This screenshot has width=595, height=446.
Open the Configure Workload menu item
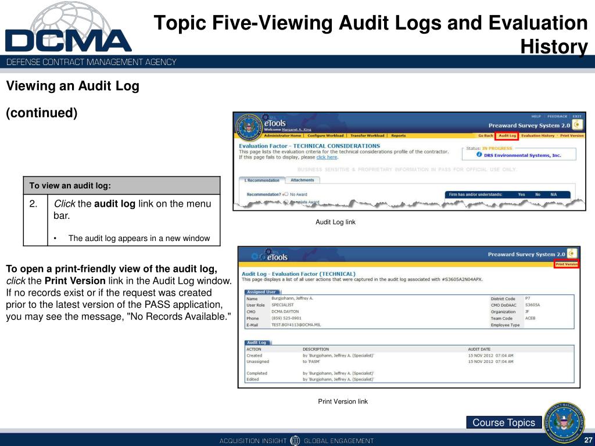coord(325,135)
